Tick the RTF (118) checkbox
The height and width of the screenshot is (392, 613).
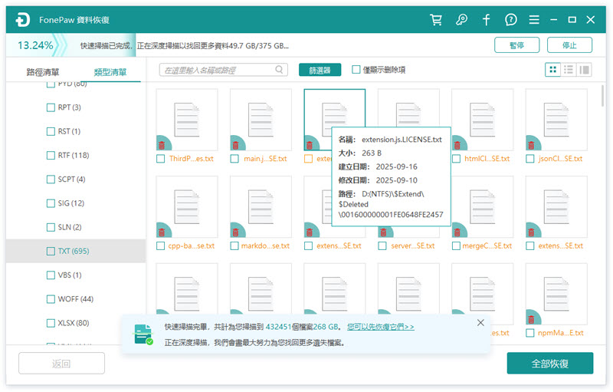click(x=51, y=155)
